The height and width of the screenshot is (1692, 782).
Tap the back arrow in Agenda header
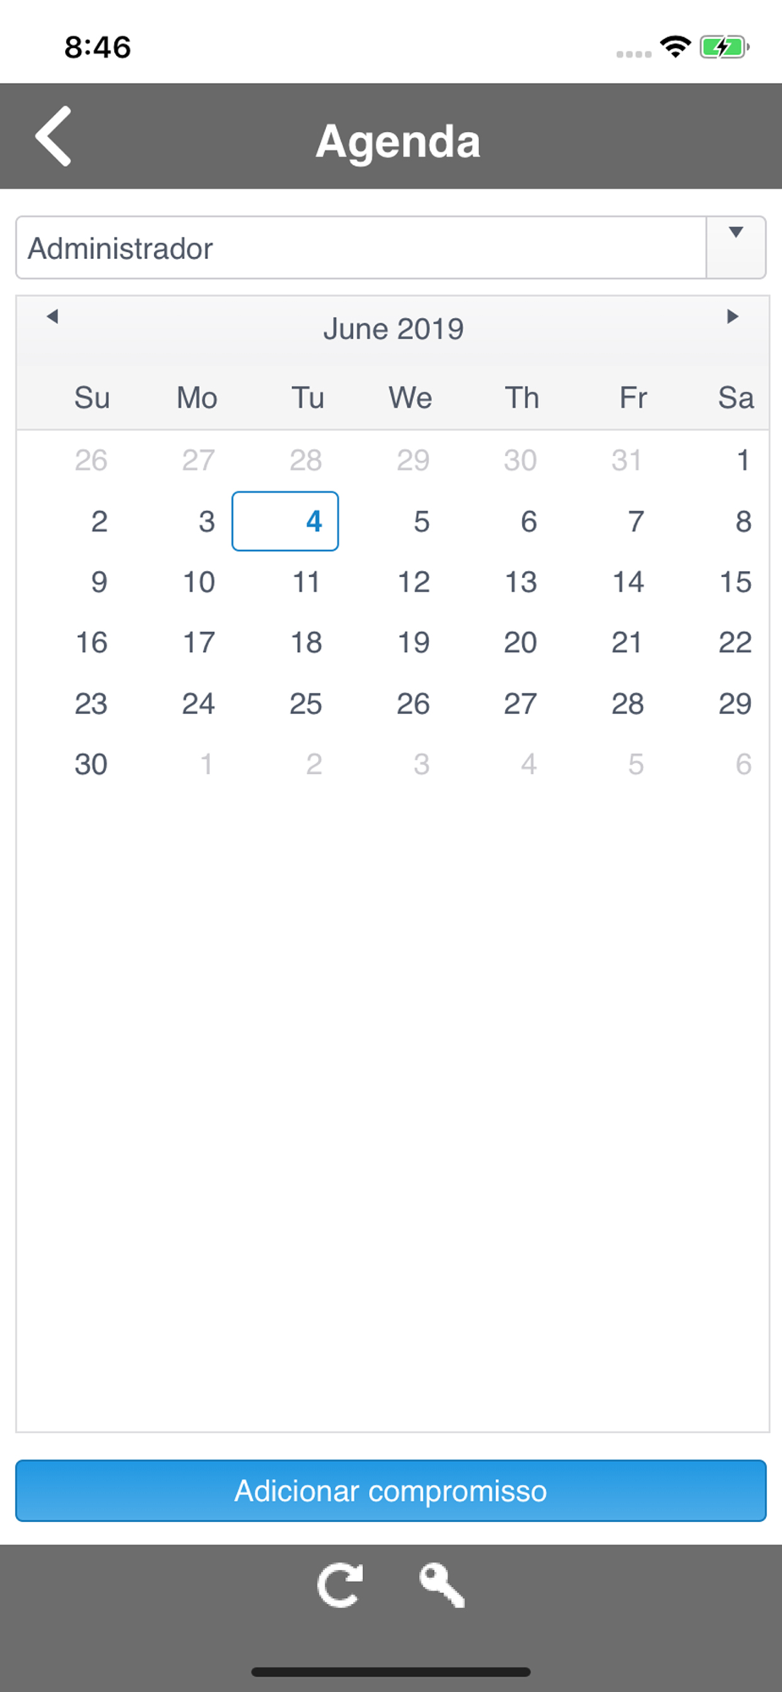52,136
